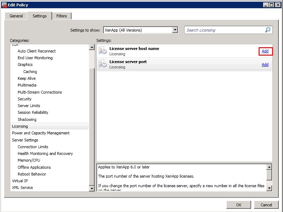Switch to the General tab

pos(16,16)
